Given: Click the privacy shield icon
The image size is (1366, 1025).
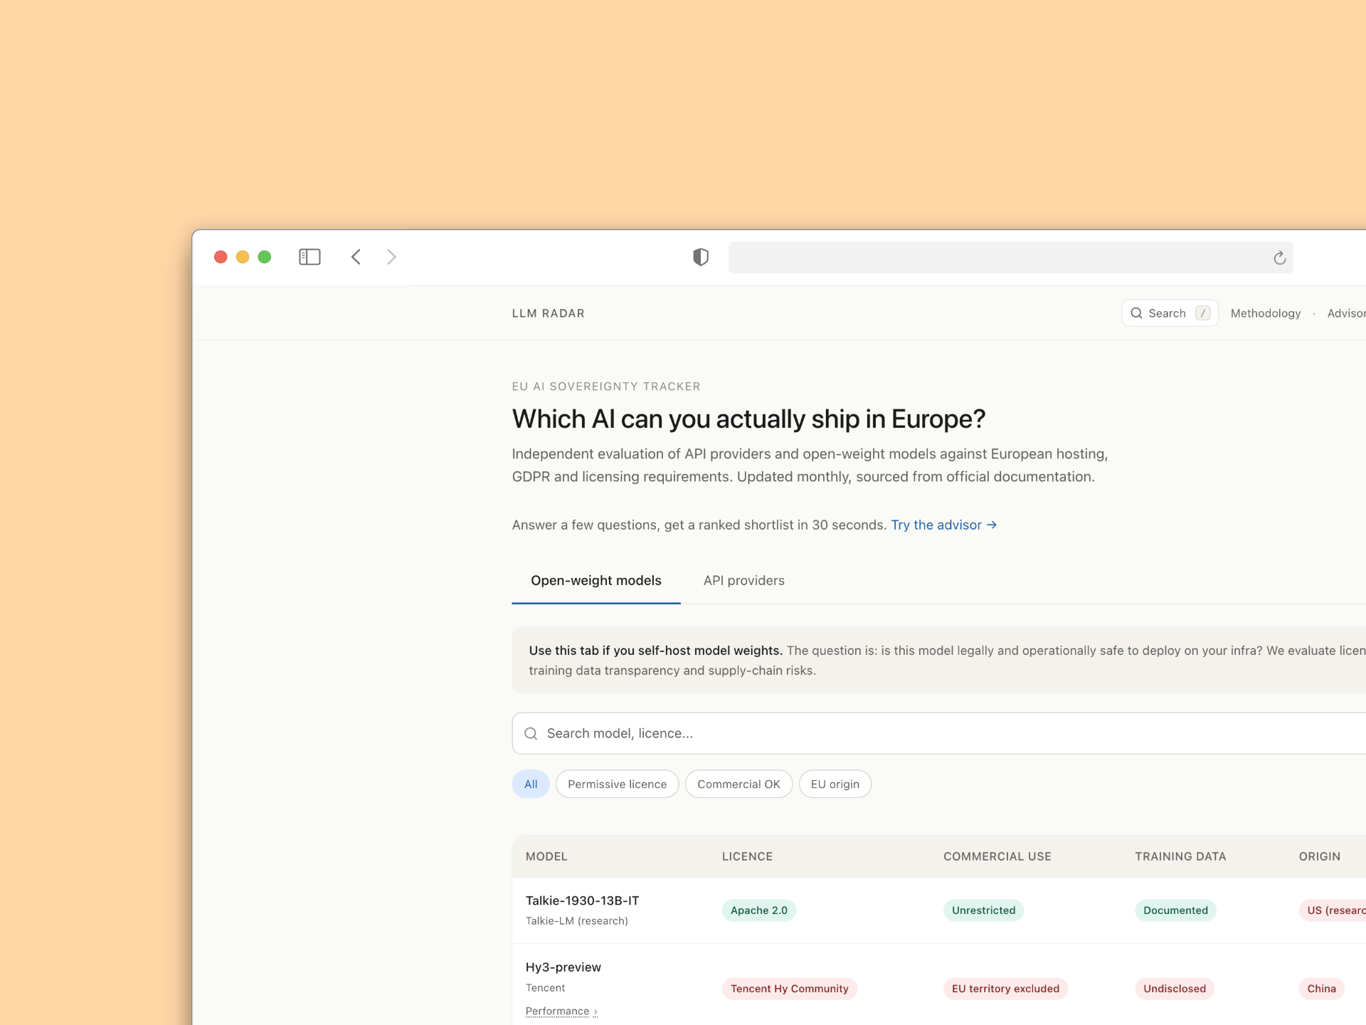Looking at the screenshot, I should [701, 257].
